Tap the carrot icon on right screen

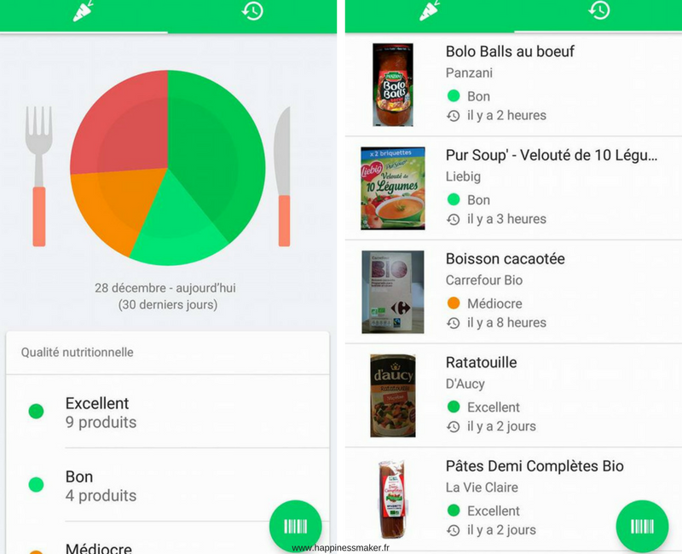point(430,11)
